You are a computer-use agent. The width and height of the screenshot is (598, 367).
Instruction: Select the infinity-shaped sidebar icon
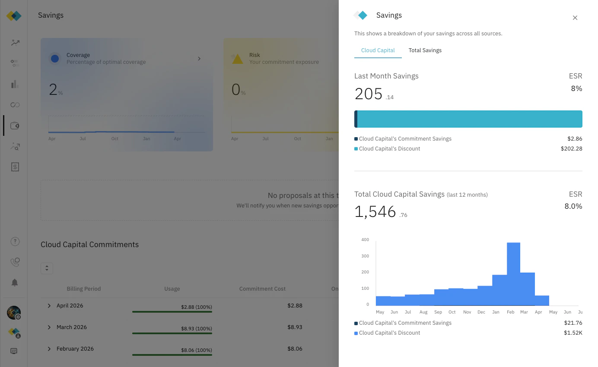tap(15, 105)
